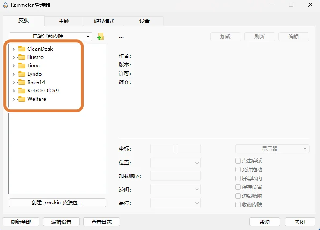320x230 pixels.
Task: Expand the illustro tree node
Action: pos(14,57)
